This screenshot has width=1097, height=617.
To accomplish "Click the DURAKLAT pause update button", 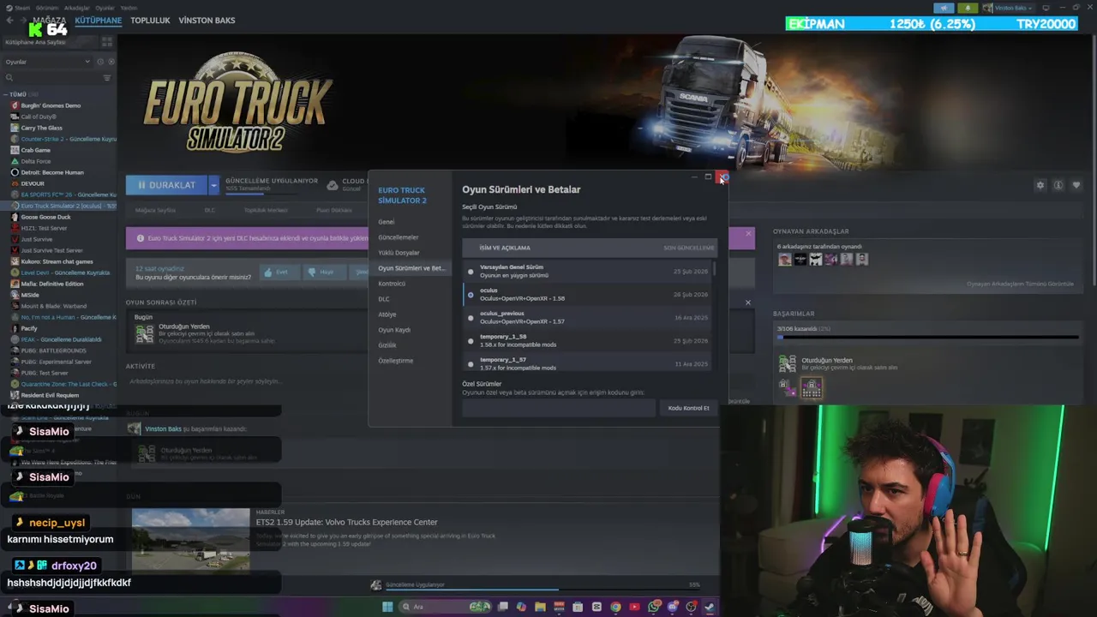I will click(166, 185).
